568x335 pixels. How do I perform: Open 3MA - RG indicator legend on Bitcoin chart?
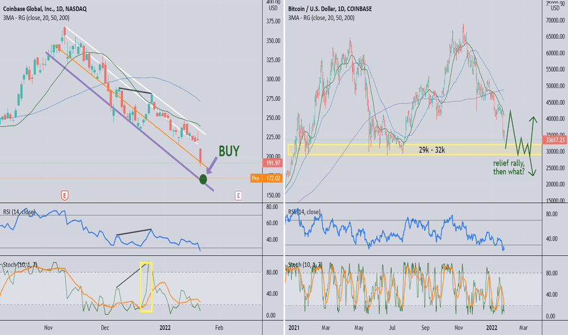tap(321, 18)
